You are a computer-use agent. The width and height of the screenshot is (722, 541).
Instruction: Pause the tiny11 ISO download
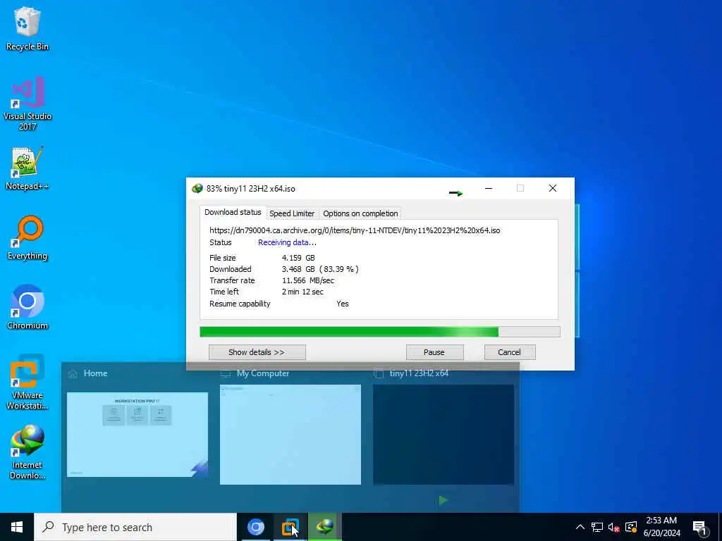click(434, 352)
